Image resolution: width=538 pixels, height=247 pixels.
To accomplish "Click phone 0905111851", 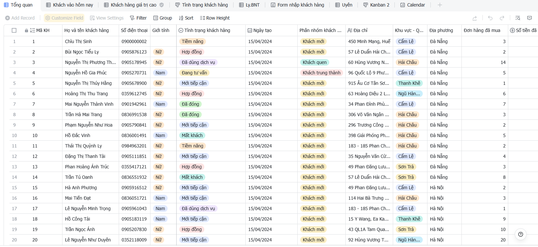I will click(134, 156).
